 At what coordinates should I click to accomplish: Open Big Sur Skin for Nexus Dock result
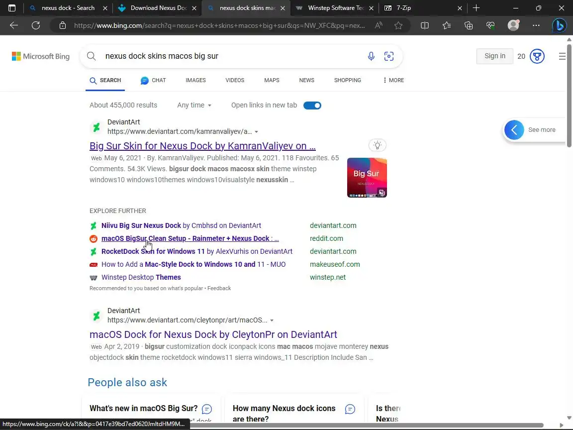[202, 145]
